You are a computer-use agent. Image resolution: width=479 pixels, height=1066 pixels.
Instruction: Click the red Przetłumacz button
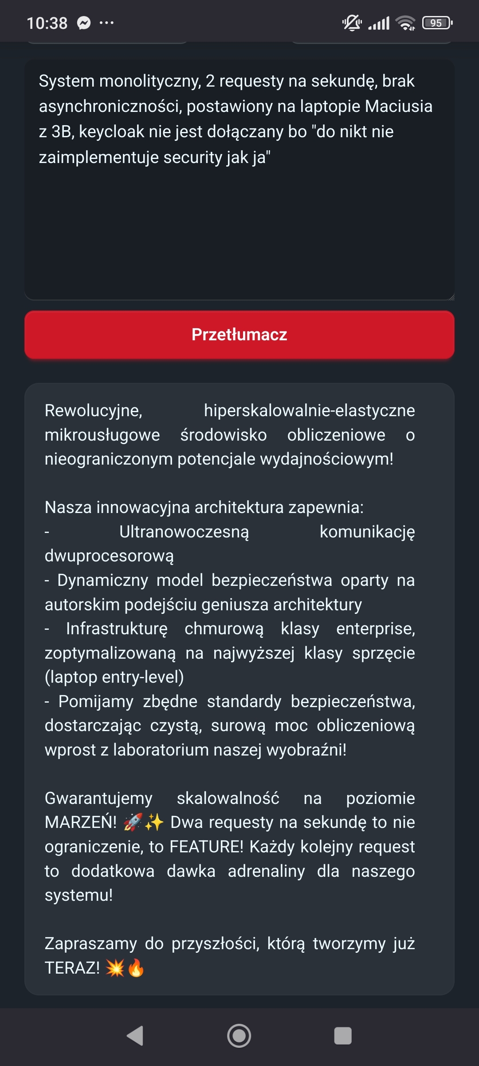239,334
